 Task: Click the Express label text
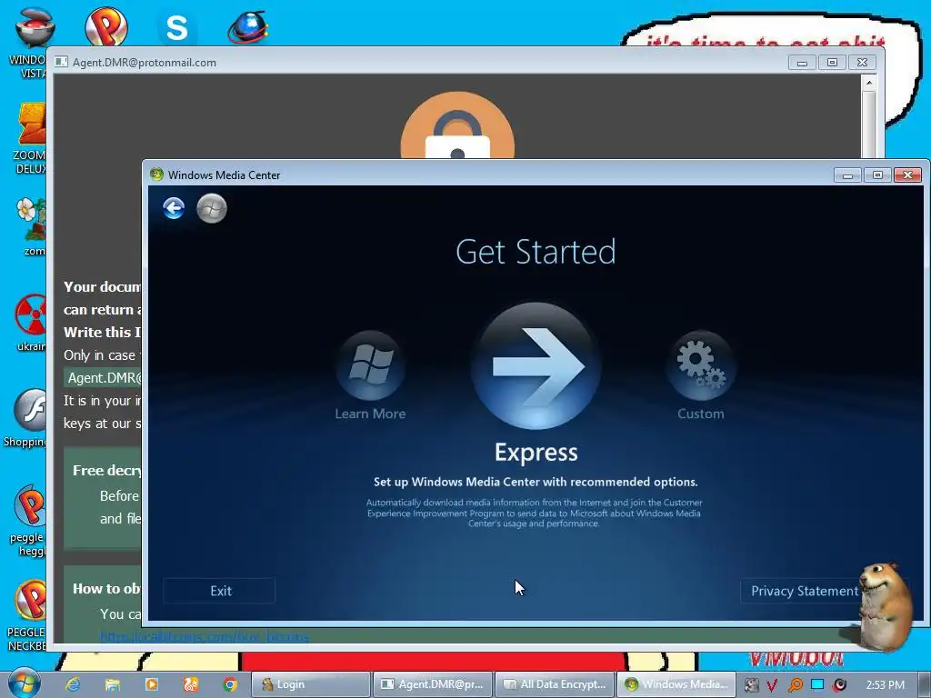click(x=536, y=453)
